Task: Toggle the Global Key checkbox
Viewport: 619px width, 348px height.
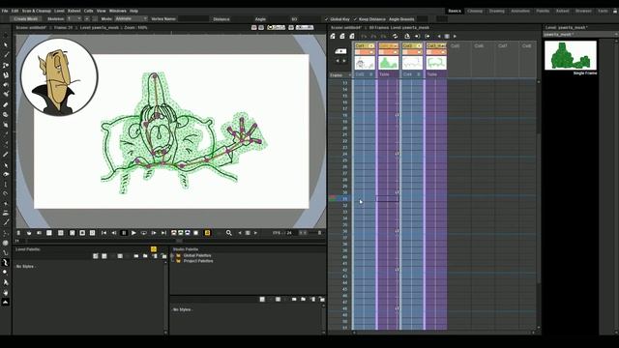Action: (x=326, y=19)
